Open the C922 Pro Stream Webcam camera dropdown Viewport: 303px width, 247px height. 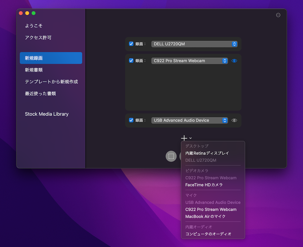pyautogui.click(x=189, y=60)
